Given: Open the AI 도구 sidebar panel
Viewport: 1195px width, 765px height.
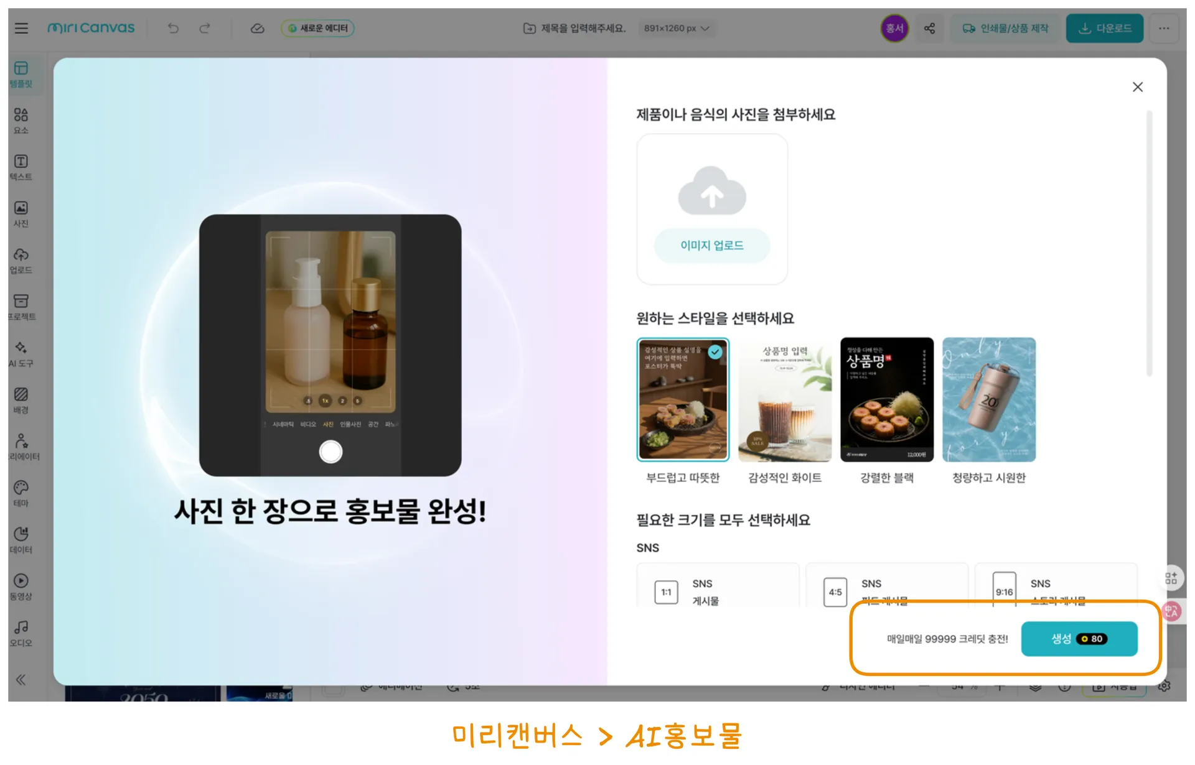Looking at the screenshot, I should click(21, 353).
